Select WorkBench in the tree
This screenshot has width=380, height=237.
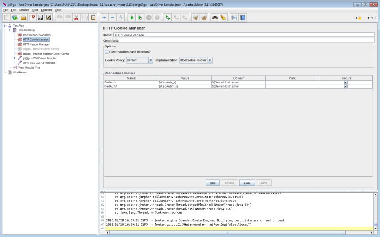point(20,73)
